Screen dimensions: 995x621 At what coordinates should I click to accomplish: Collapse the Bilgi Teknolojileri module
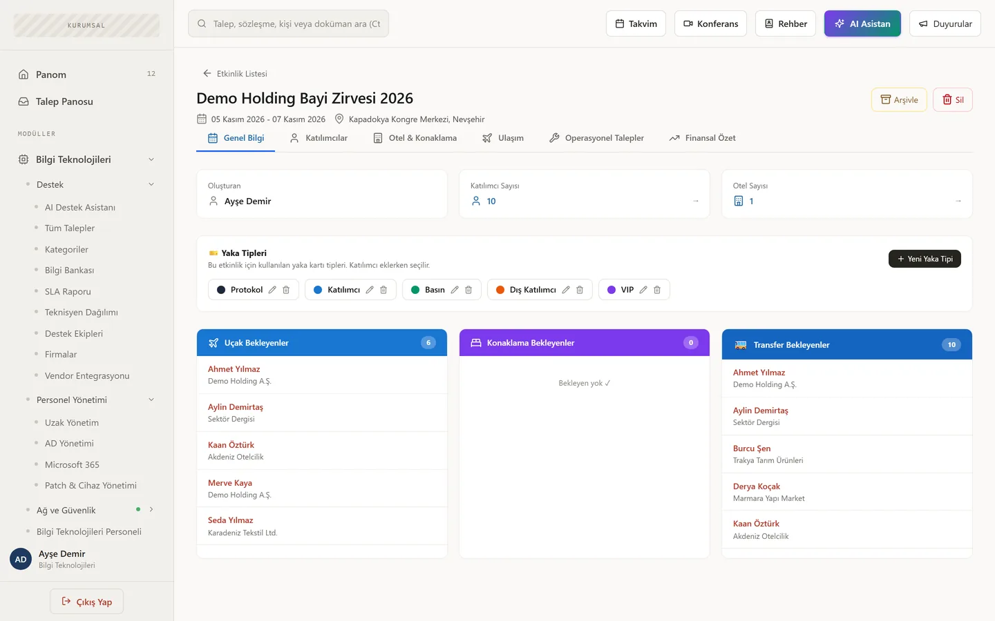point(151,159)
